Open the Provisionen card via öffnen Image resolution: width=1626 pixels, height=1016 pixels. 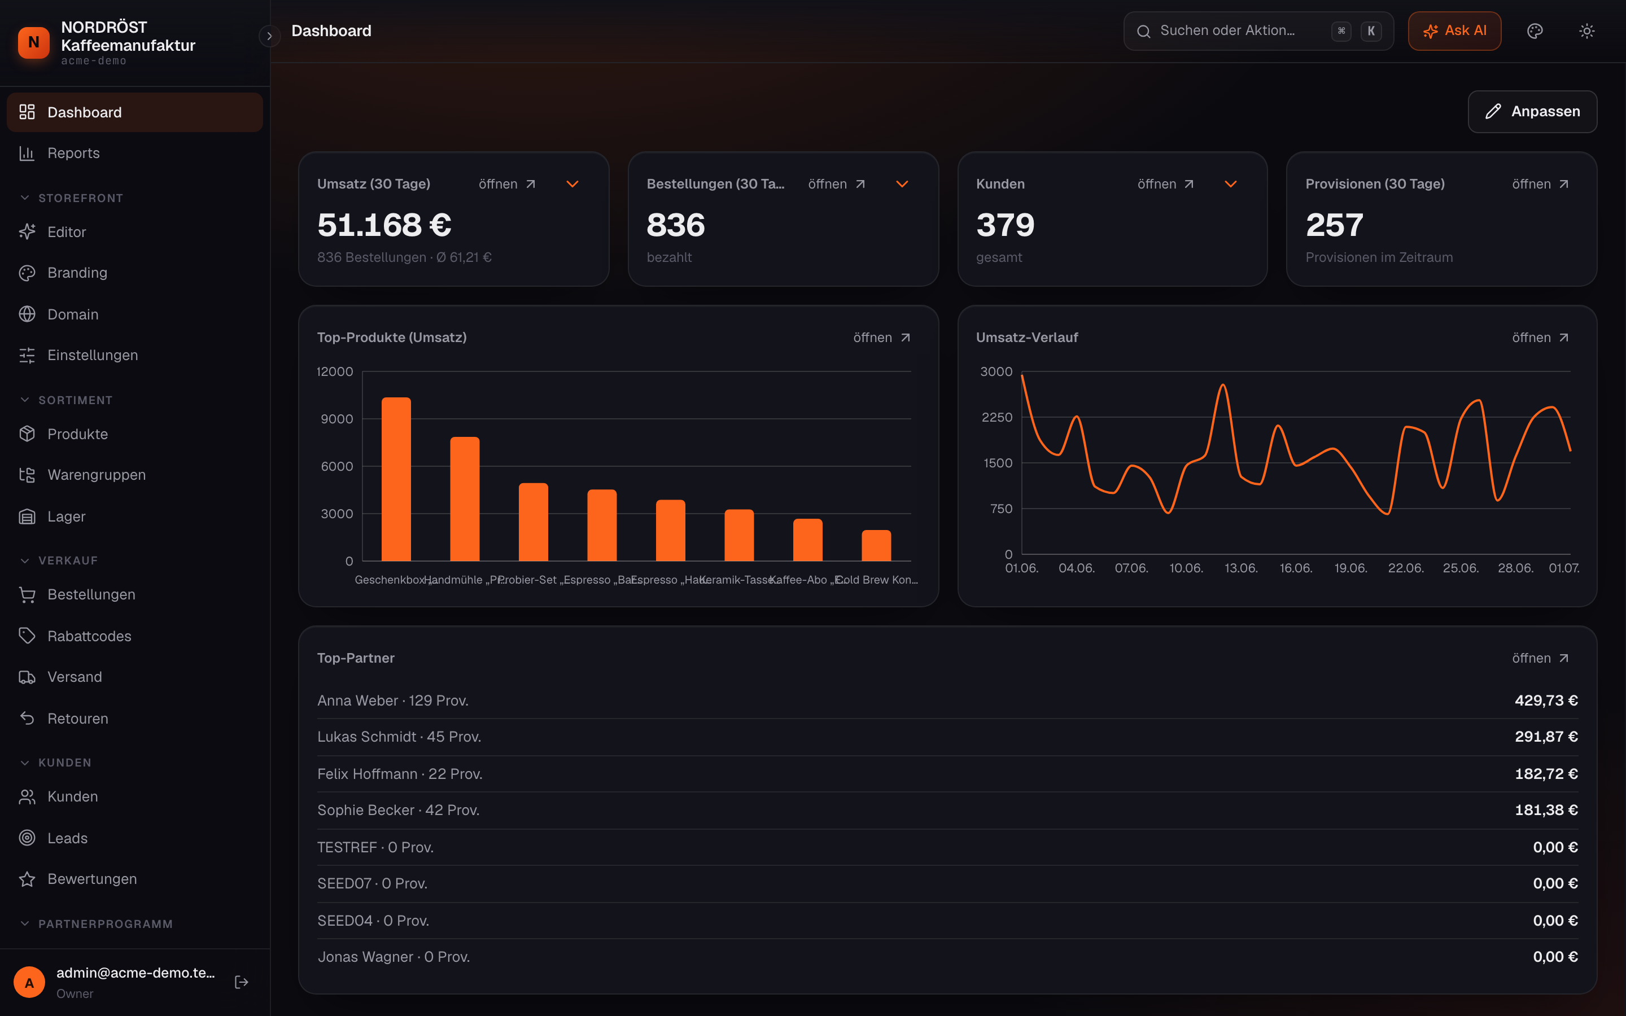(x=1540, y=184)
